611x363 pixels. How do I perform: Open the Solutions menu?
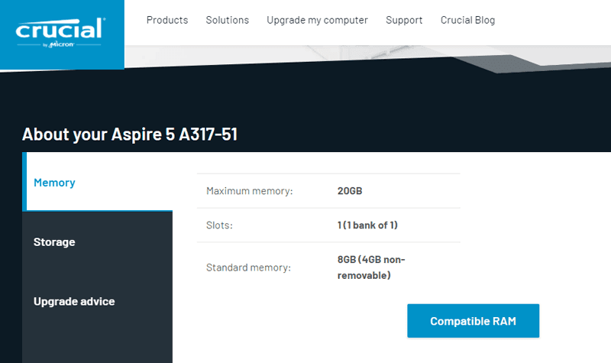[227, 21]
